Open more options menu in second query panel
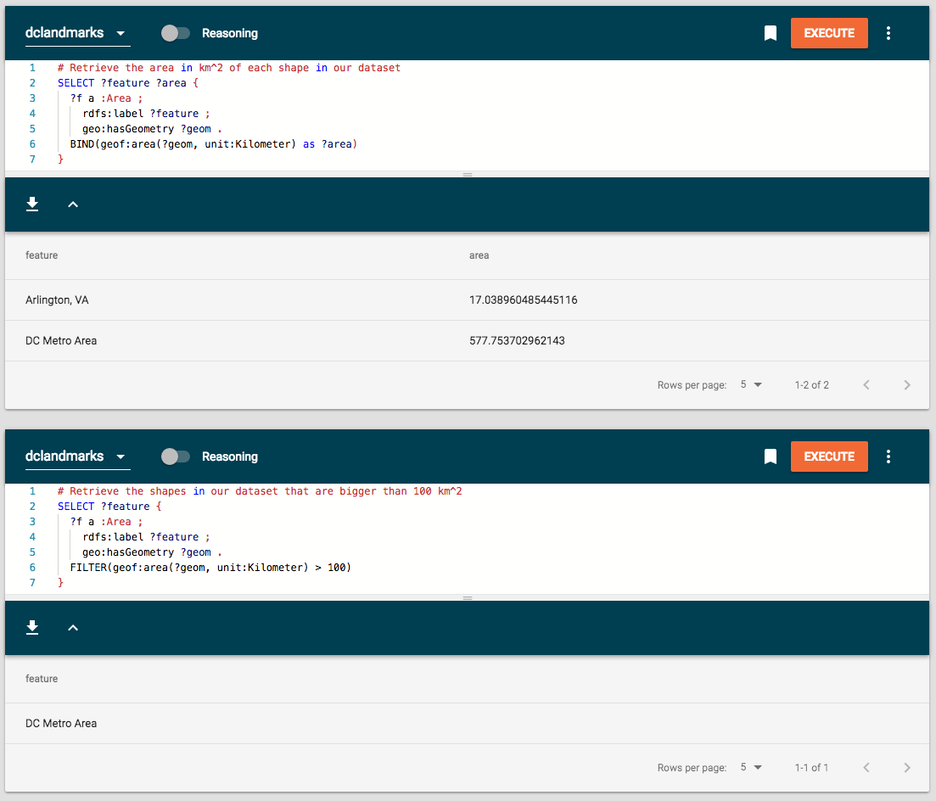Viewport: 936px width, 801px height. click(888, 457)
